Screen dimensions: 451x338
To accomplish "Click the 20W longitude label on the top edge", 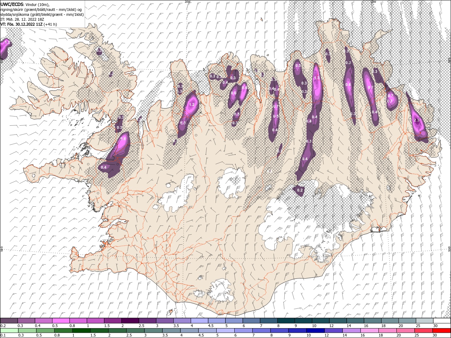I will [187, 2].
